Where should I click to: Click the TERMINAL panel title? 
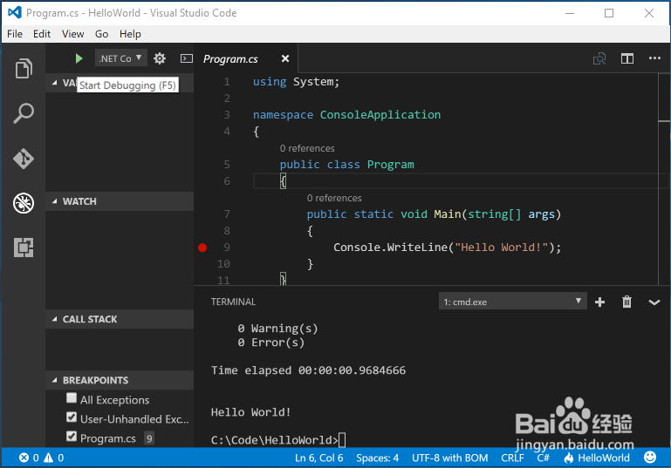pos(233,302)
